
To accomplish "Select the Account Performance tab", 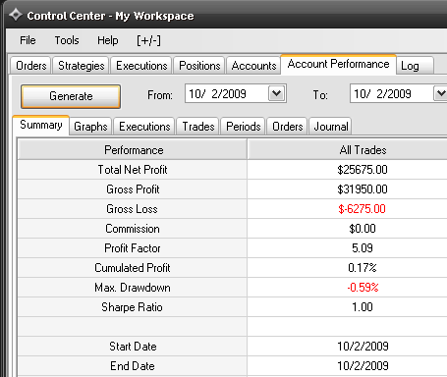I will [338, 64].
